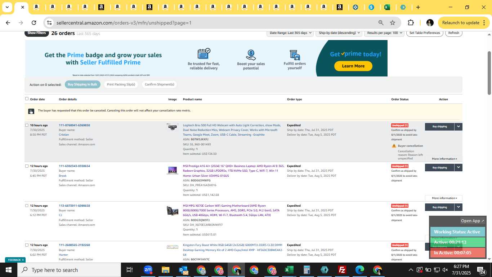492x277 pixels.
Task: Expand Buy shipping arrow for Logitech Brio order
Action: click(x=458, y=127)
